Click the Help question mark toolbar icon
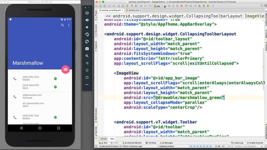 click(x=213, y=6)
